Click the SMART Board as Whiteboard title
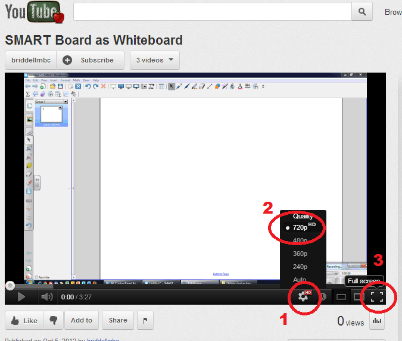Viewport: 402px width, 341px height. click(x=94, y=40)
